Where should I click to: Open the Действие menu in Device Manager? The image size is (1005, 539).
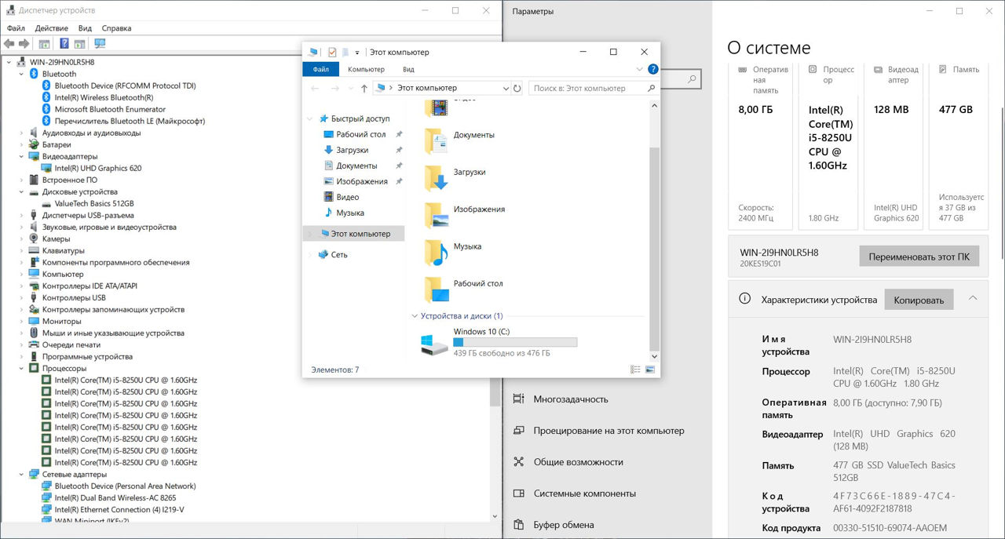51,28
